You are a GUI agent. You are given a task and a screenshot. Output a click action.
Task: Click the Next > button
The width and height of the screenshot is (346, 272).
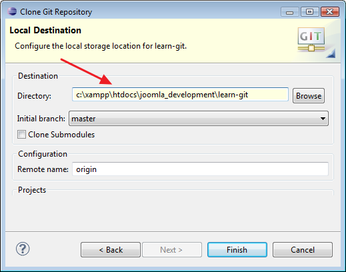pyautogui.click(x=172, y=250)
